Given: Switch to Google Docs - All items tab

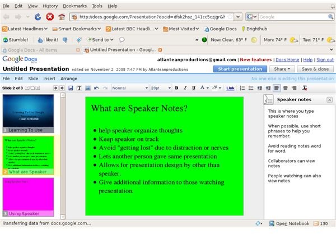Looking at the screenshot, I should (41, 50).
